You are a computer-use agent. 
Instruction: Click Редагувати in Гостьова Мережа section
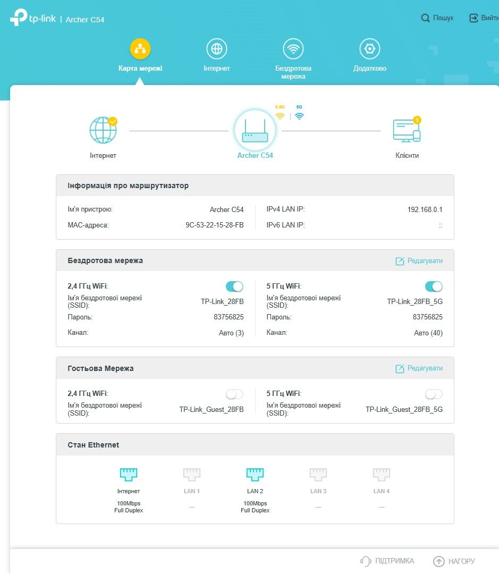(x=425, y=368)
